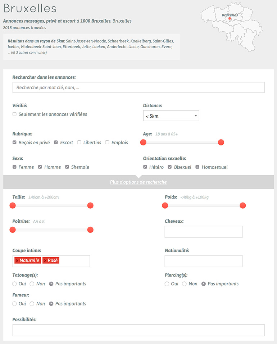This screenshot has width=277, height=344.
Task: Check the Libertins category checkbox
Action: pos(79,142)
